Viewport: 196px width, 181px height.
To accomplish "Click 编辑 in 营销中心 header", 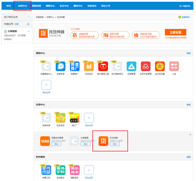I will point(188,53).
